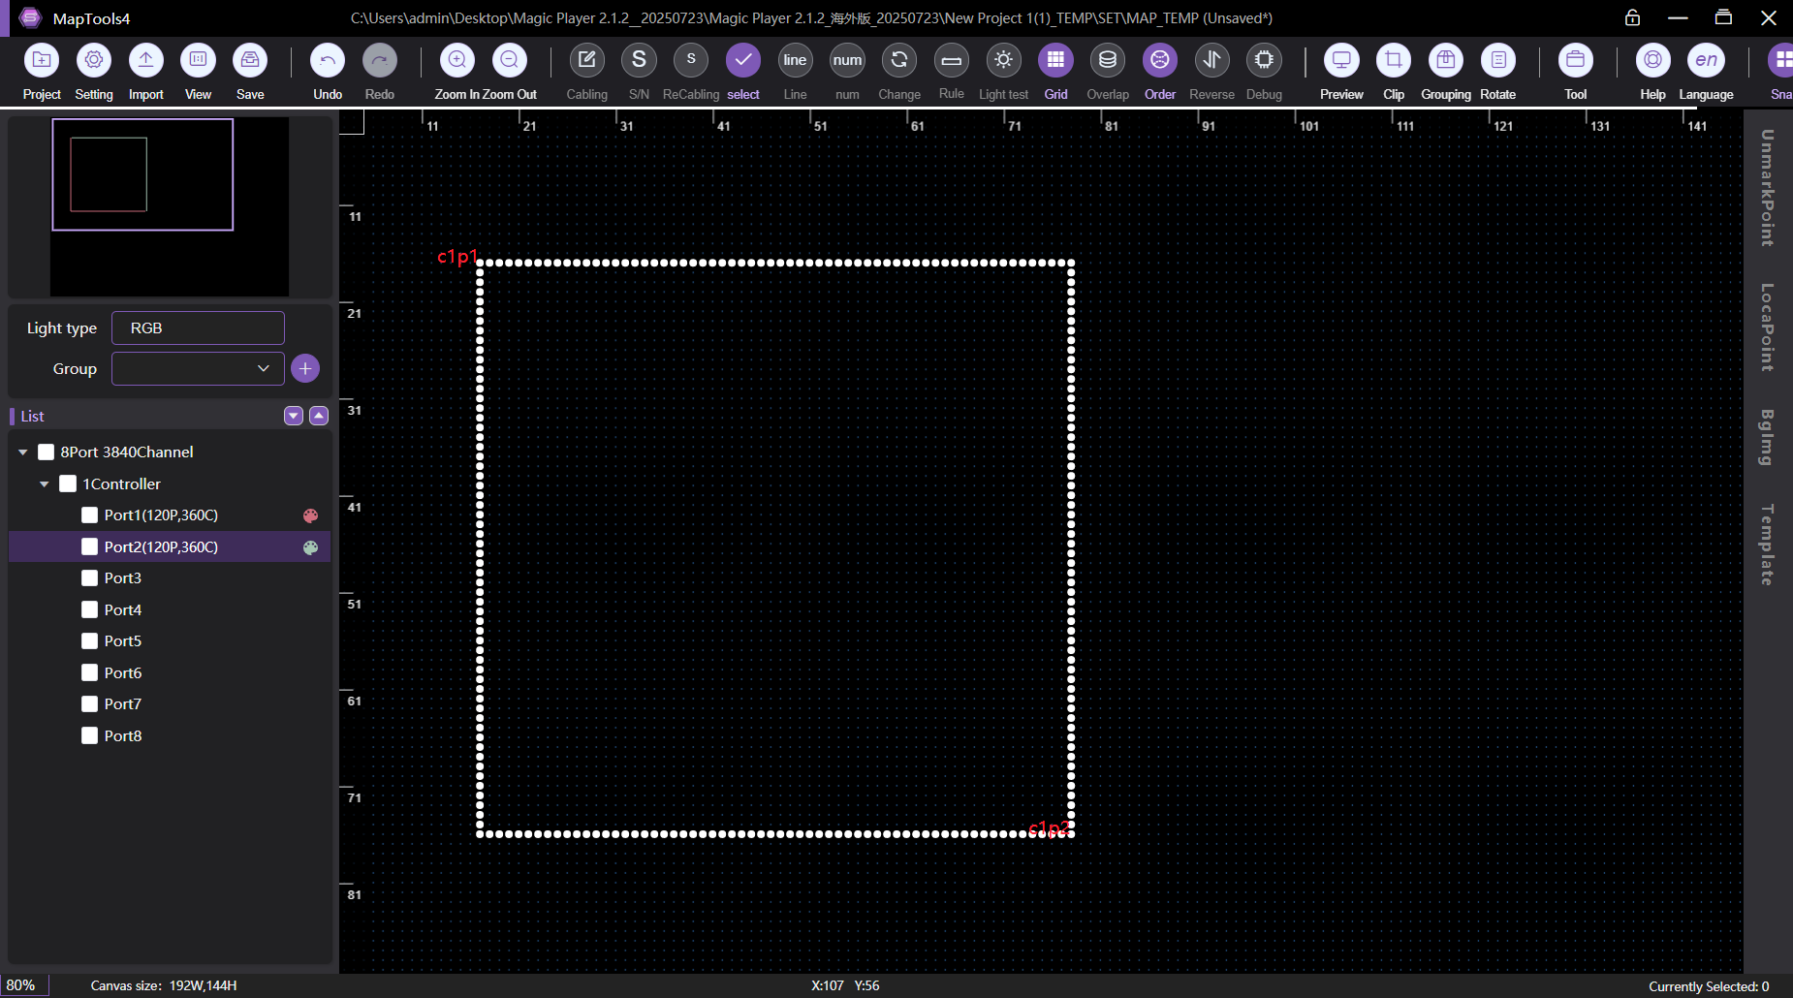Click the window lock icon in title bar

click(1633, 17)
